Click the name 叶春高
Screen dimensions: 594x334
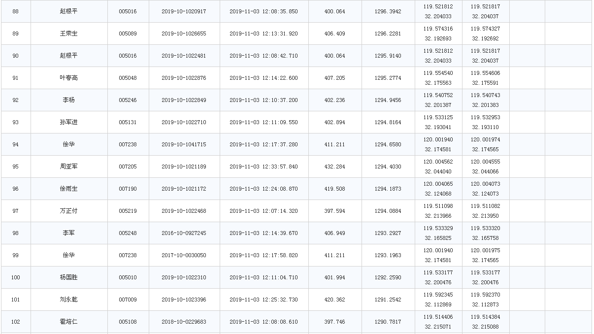(68, 78)
